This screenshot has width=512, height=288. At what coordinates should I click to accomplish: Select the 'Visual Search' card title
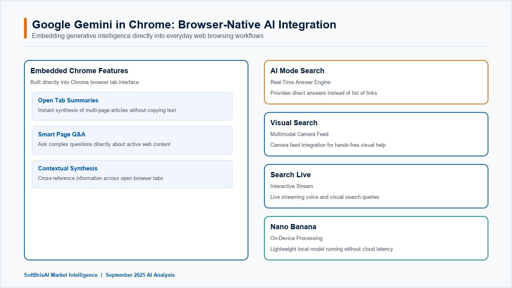294,123
